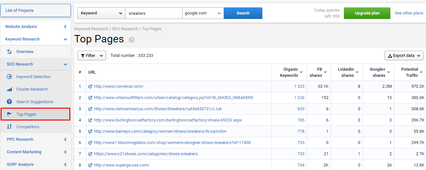Expand the Content Marketing section
Screen dimensions: 426x170
[x=65, y=152]
